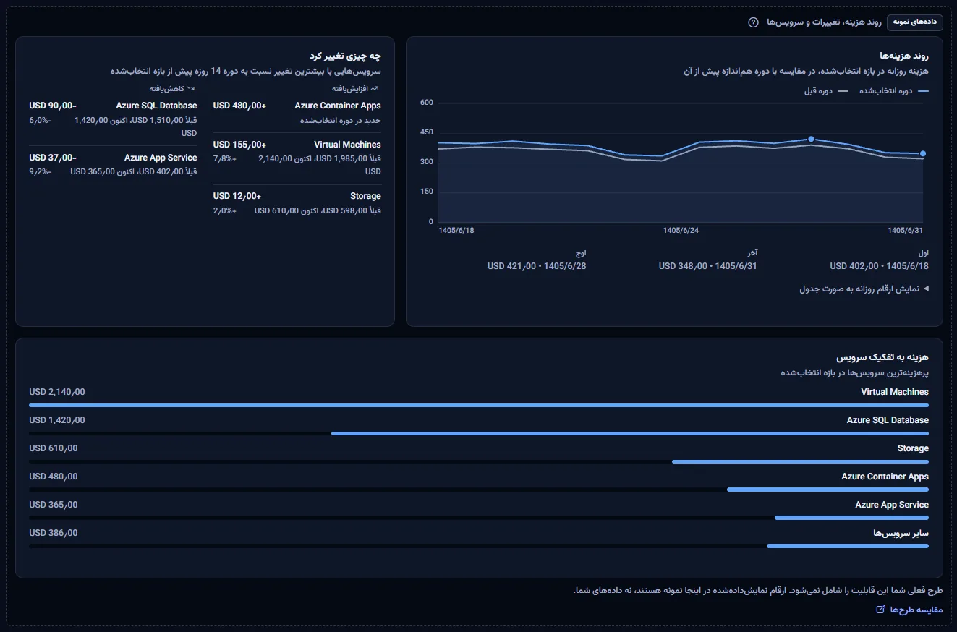Click the هزینه به تفکیک سرویس card heading
Image resolution: width=957 pixels, height=632 pixels.
pos(882,358)
